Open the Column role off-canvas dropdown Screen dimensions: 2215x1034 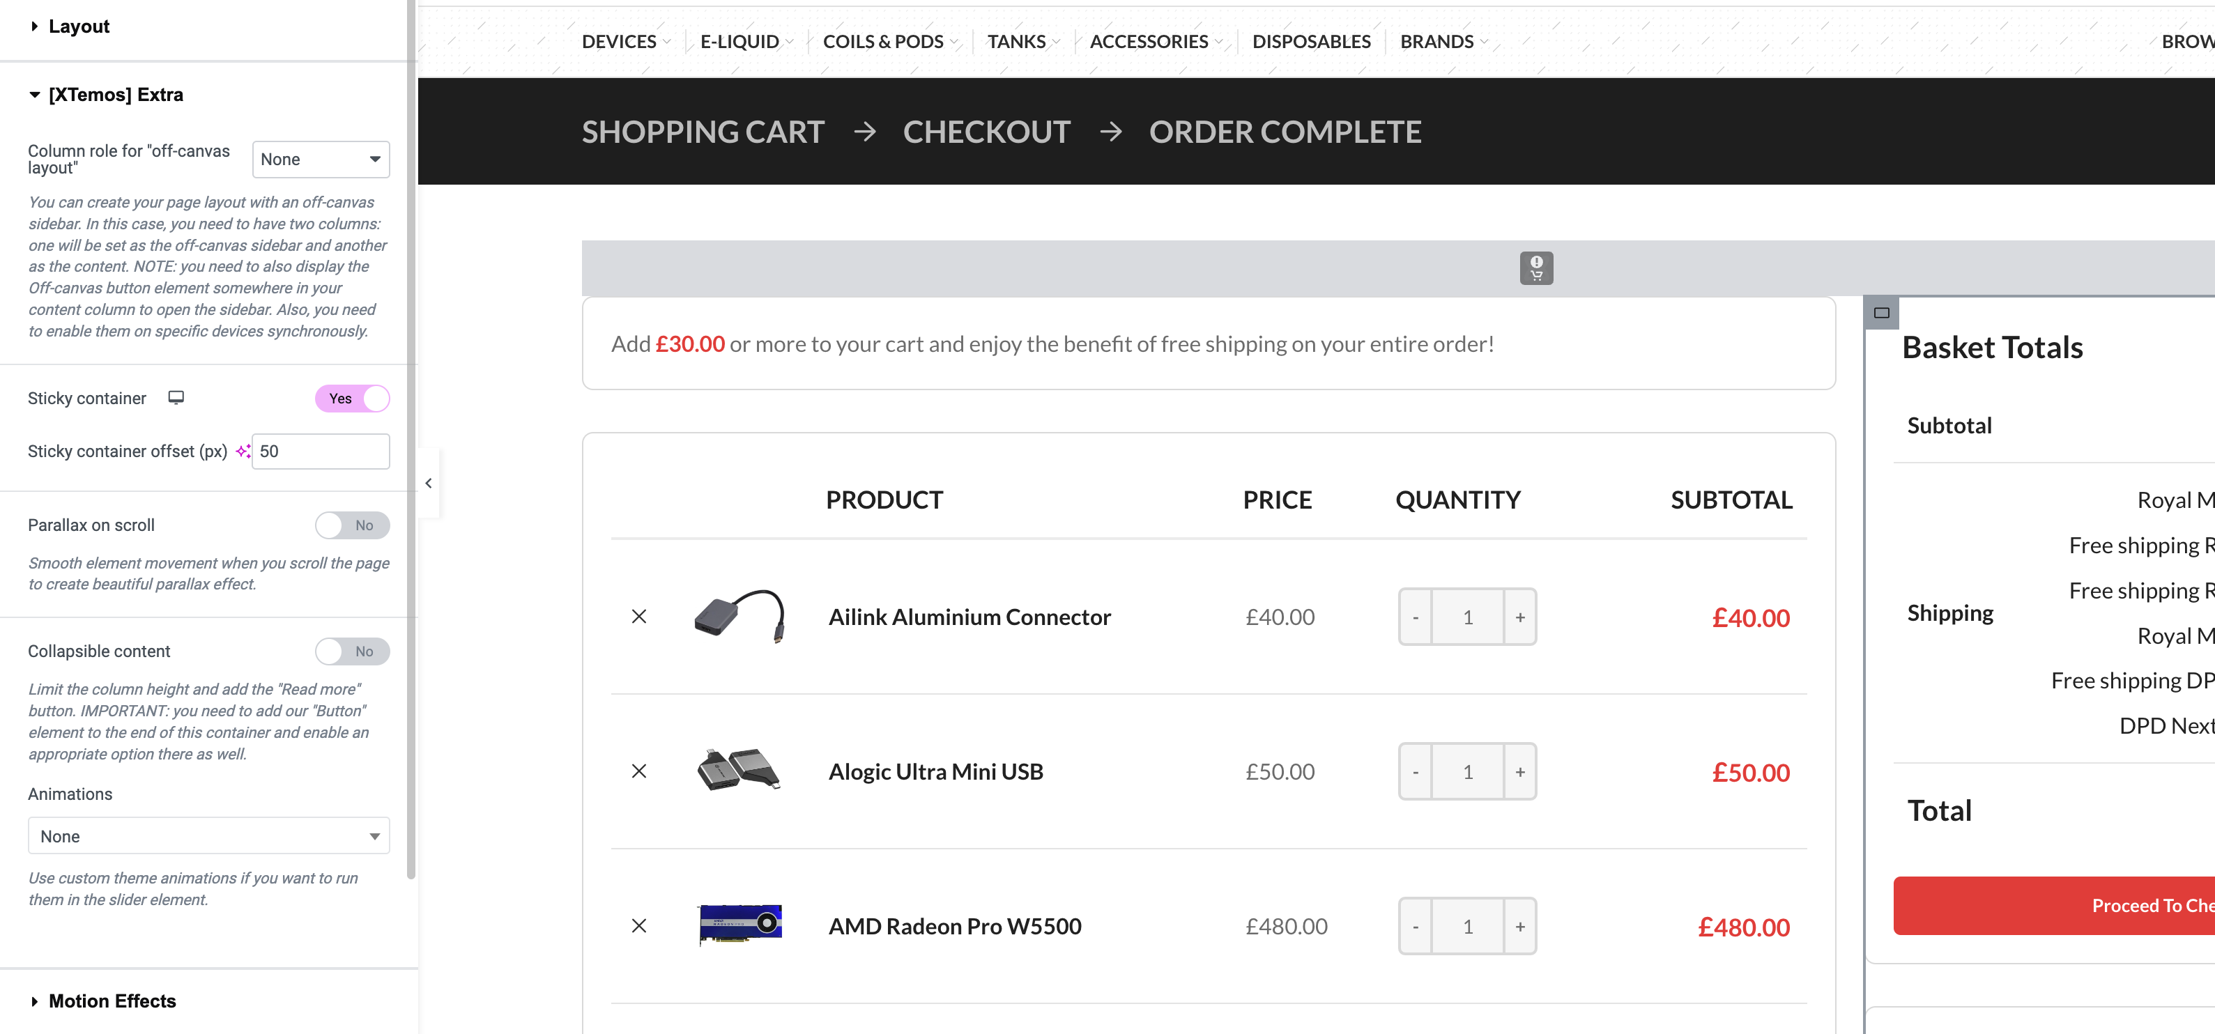point(321,159)
